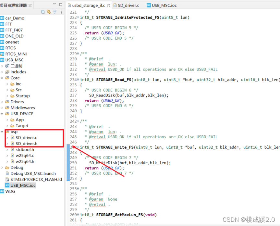The image size is (280, 226).
Task: Select onenet project
Action: point(12,42)
